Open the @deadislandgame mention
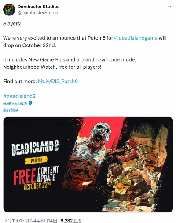The image size is (176, 223). pyautogui.click(x=136, y=38)
